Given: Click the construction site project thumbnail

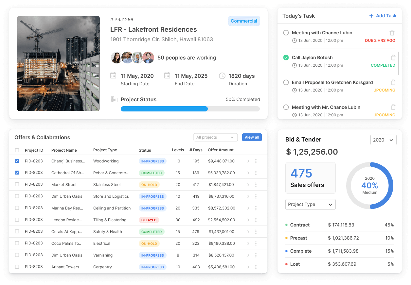Looking at the screenshot, I should (x=58, y=63).
